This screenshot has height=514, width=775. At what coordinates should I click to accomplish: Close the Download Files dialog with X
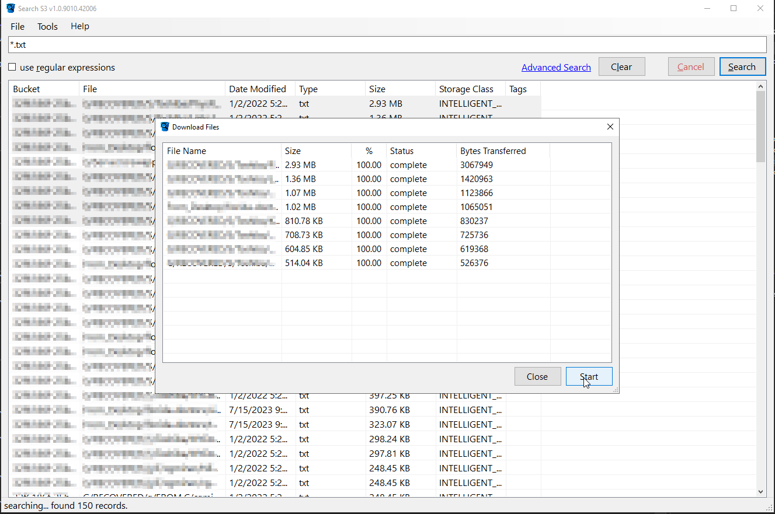click(610, 127)
